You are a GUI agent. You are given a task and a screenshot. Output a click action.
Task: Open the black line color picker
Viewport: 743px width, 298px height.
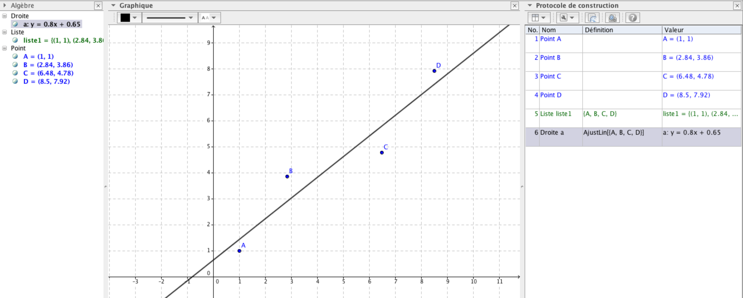[x=129, y=18]
